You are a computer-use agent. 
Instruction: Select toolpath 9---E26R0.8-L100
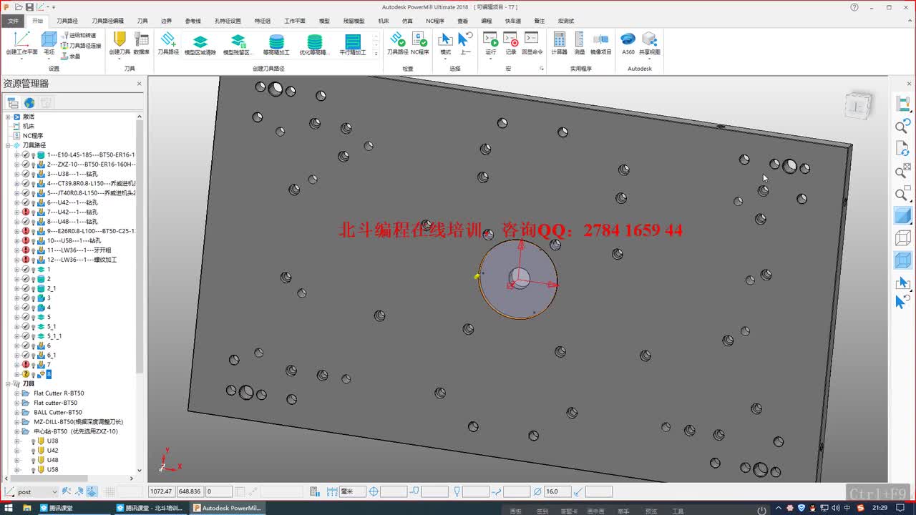[x=92, y=231]
